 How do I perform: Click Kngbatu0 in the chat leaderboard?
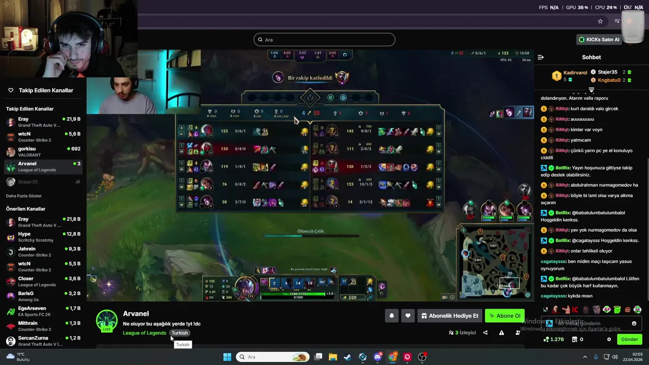[611, 80]
